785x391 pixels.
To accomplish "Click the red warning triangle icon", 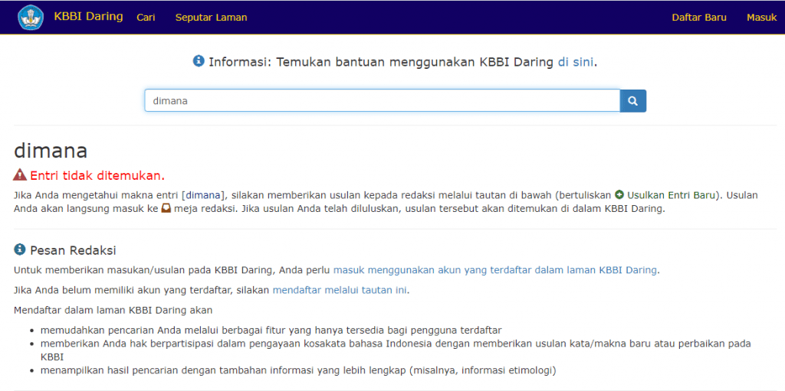I will (x=20, y=175).
